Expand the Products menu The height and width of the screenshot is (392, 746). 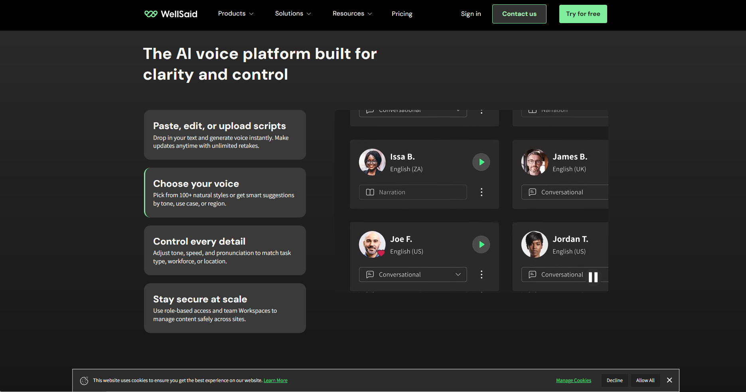click(236, 14)
